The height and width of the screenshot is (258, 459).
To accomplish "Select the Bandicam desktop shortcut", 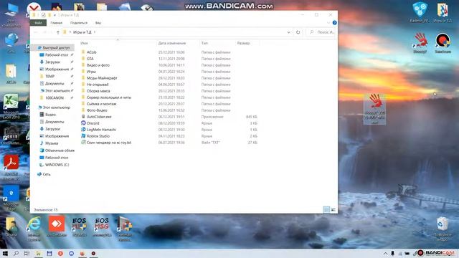I will (x=443, y=43).
